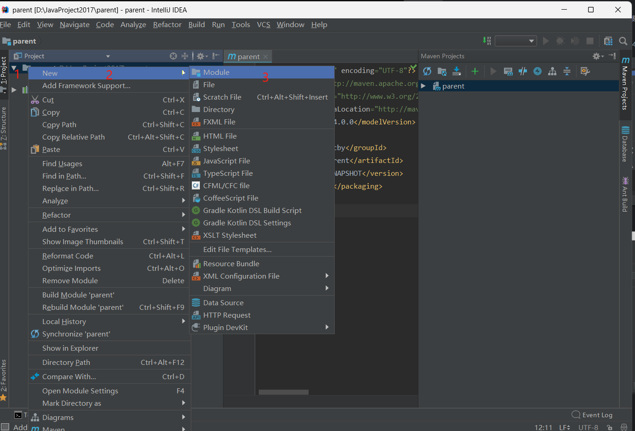635x431 pixels.
Task: Toggle Skip Tests mode lightning icon
Action: tap(538, 71)
